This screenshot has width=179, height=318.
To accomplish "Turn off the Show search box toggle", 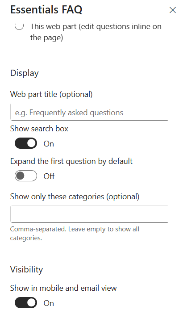I will coord(26,143).
